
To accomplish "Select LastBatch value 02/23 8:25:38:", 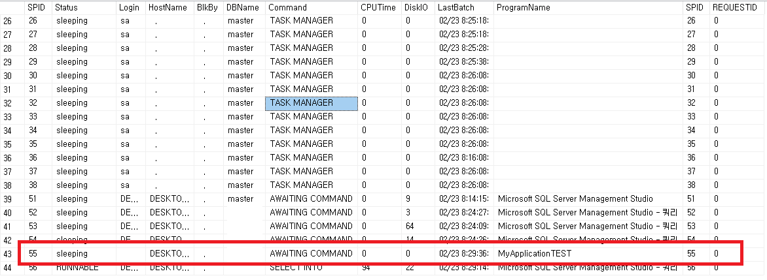I will [464, 62].
